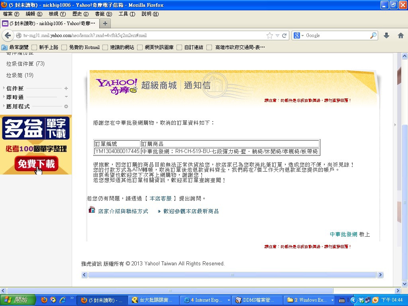The height and width of the screenshot is (306, 408).
Task: Open the Firefox downloads arrow
Action: click(386, 35)
